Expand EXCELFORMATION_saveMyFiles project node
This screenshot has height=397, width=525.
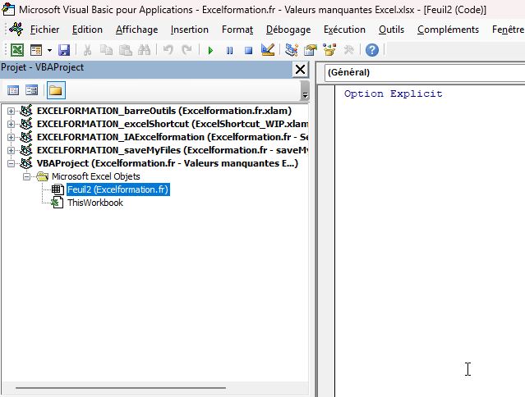point(11,150)
